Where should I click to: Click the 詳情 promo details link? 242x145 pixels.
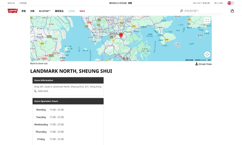[x=130, y=3]
